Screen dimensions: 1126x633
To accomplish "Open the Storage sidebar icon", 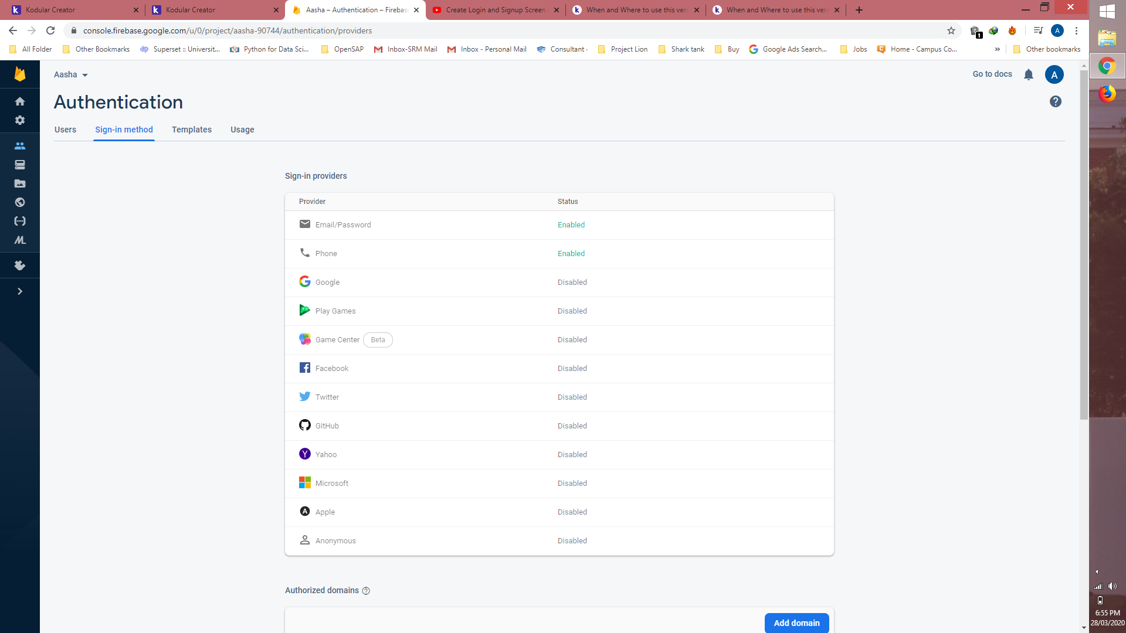I will [20, 183].
